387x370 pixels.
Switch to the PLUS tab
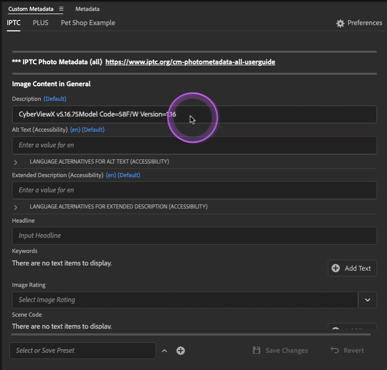pos(40,23)
